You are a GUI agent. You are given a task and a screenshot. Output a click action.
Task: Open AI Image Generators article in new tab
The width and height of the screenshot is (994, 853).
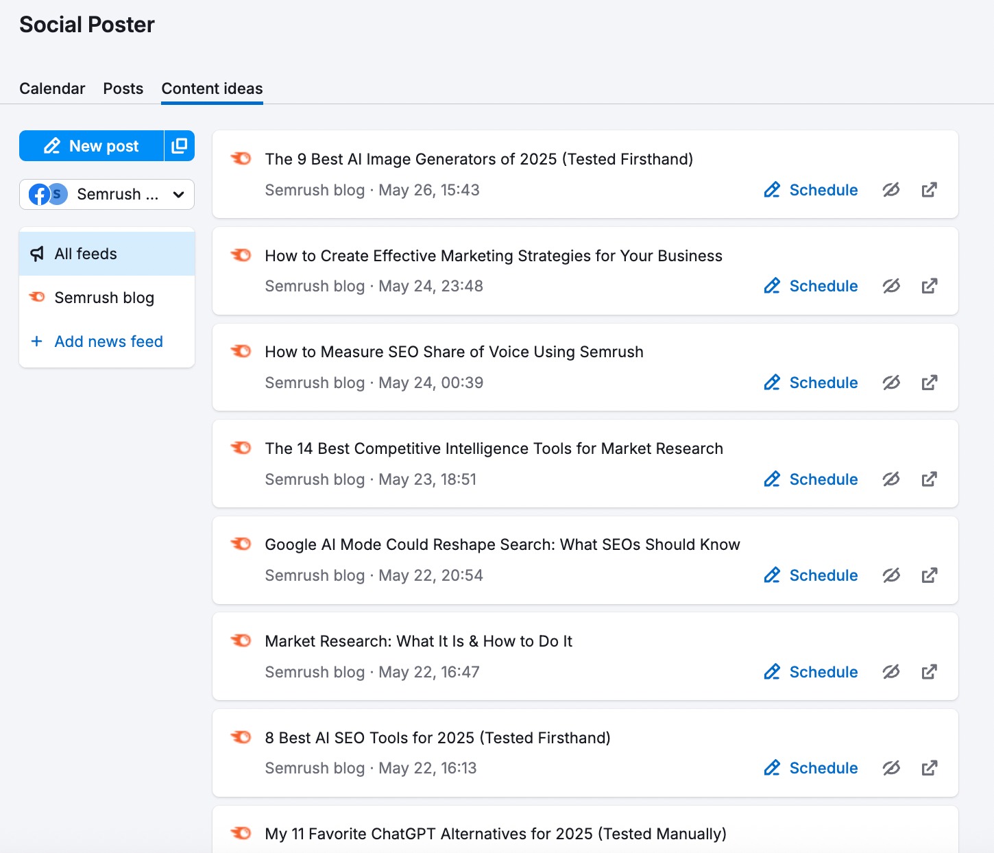coord(929,190)
